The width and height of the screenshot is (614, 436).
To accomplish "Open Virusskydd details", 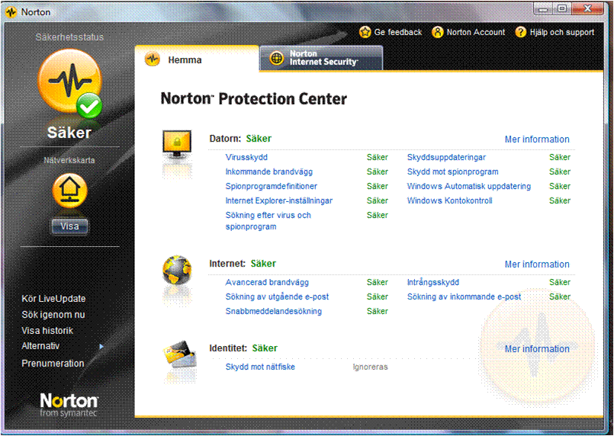I will coord(246,157).
